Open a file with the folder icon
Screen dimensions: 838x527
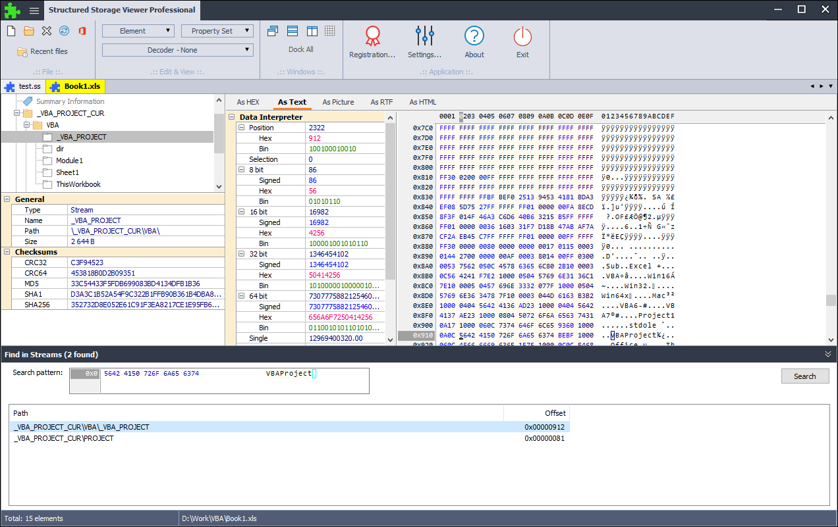(29, 31)
